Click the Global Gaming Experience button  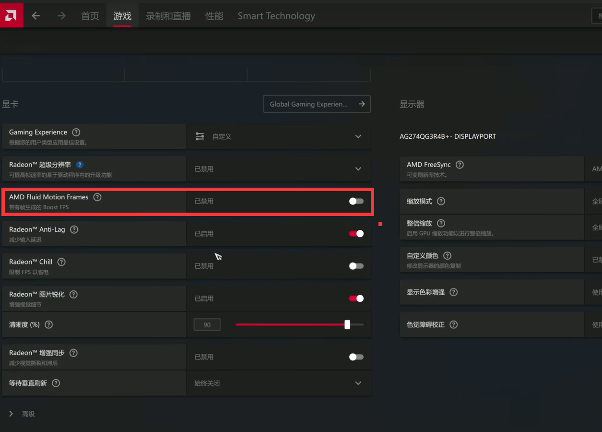[x=316, y=104]
